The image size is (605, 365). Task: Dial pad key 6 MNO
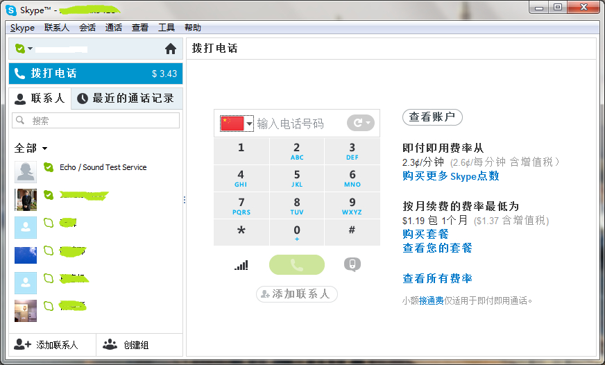(352, 178)
